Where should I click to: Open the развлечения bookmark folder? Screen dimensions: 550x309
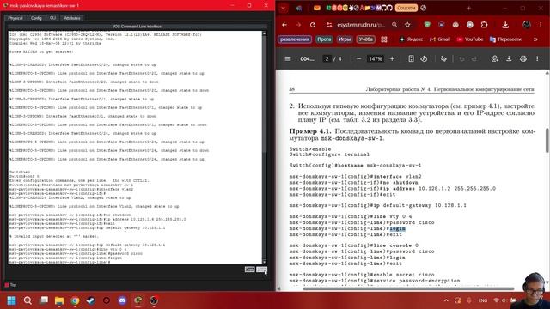pyautogui.click(x=295, y=39)
